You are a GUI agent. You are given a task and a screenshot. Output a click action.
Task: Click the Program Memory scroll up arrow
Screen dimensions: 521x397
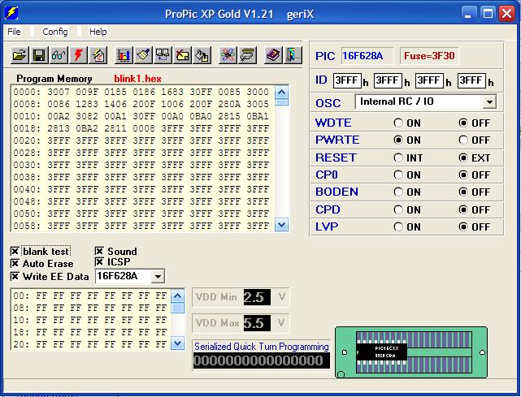pos(282,92)
